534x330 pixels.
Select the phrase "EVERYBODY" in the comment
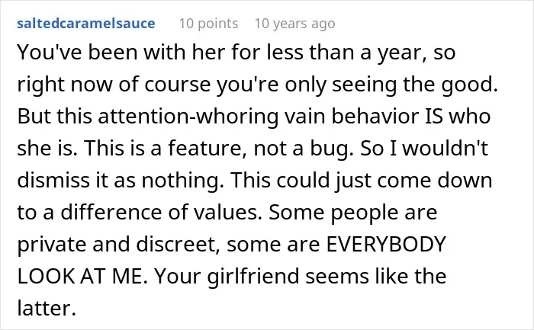click(386, 244)
